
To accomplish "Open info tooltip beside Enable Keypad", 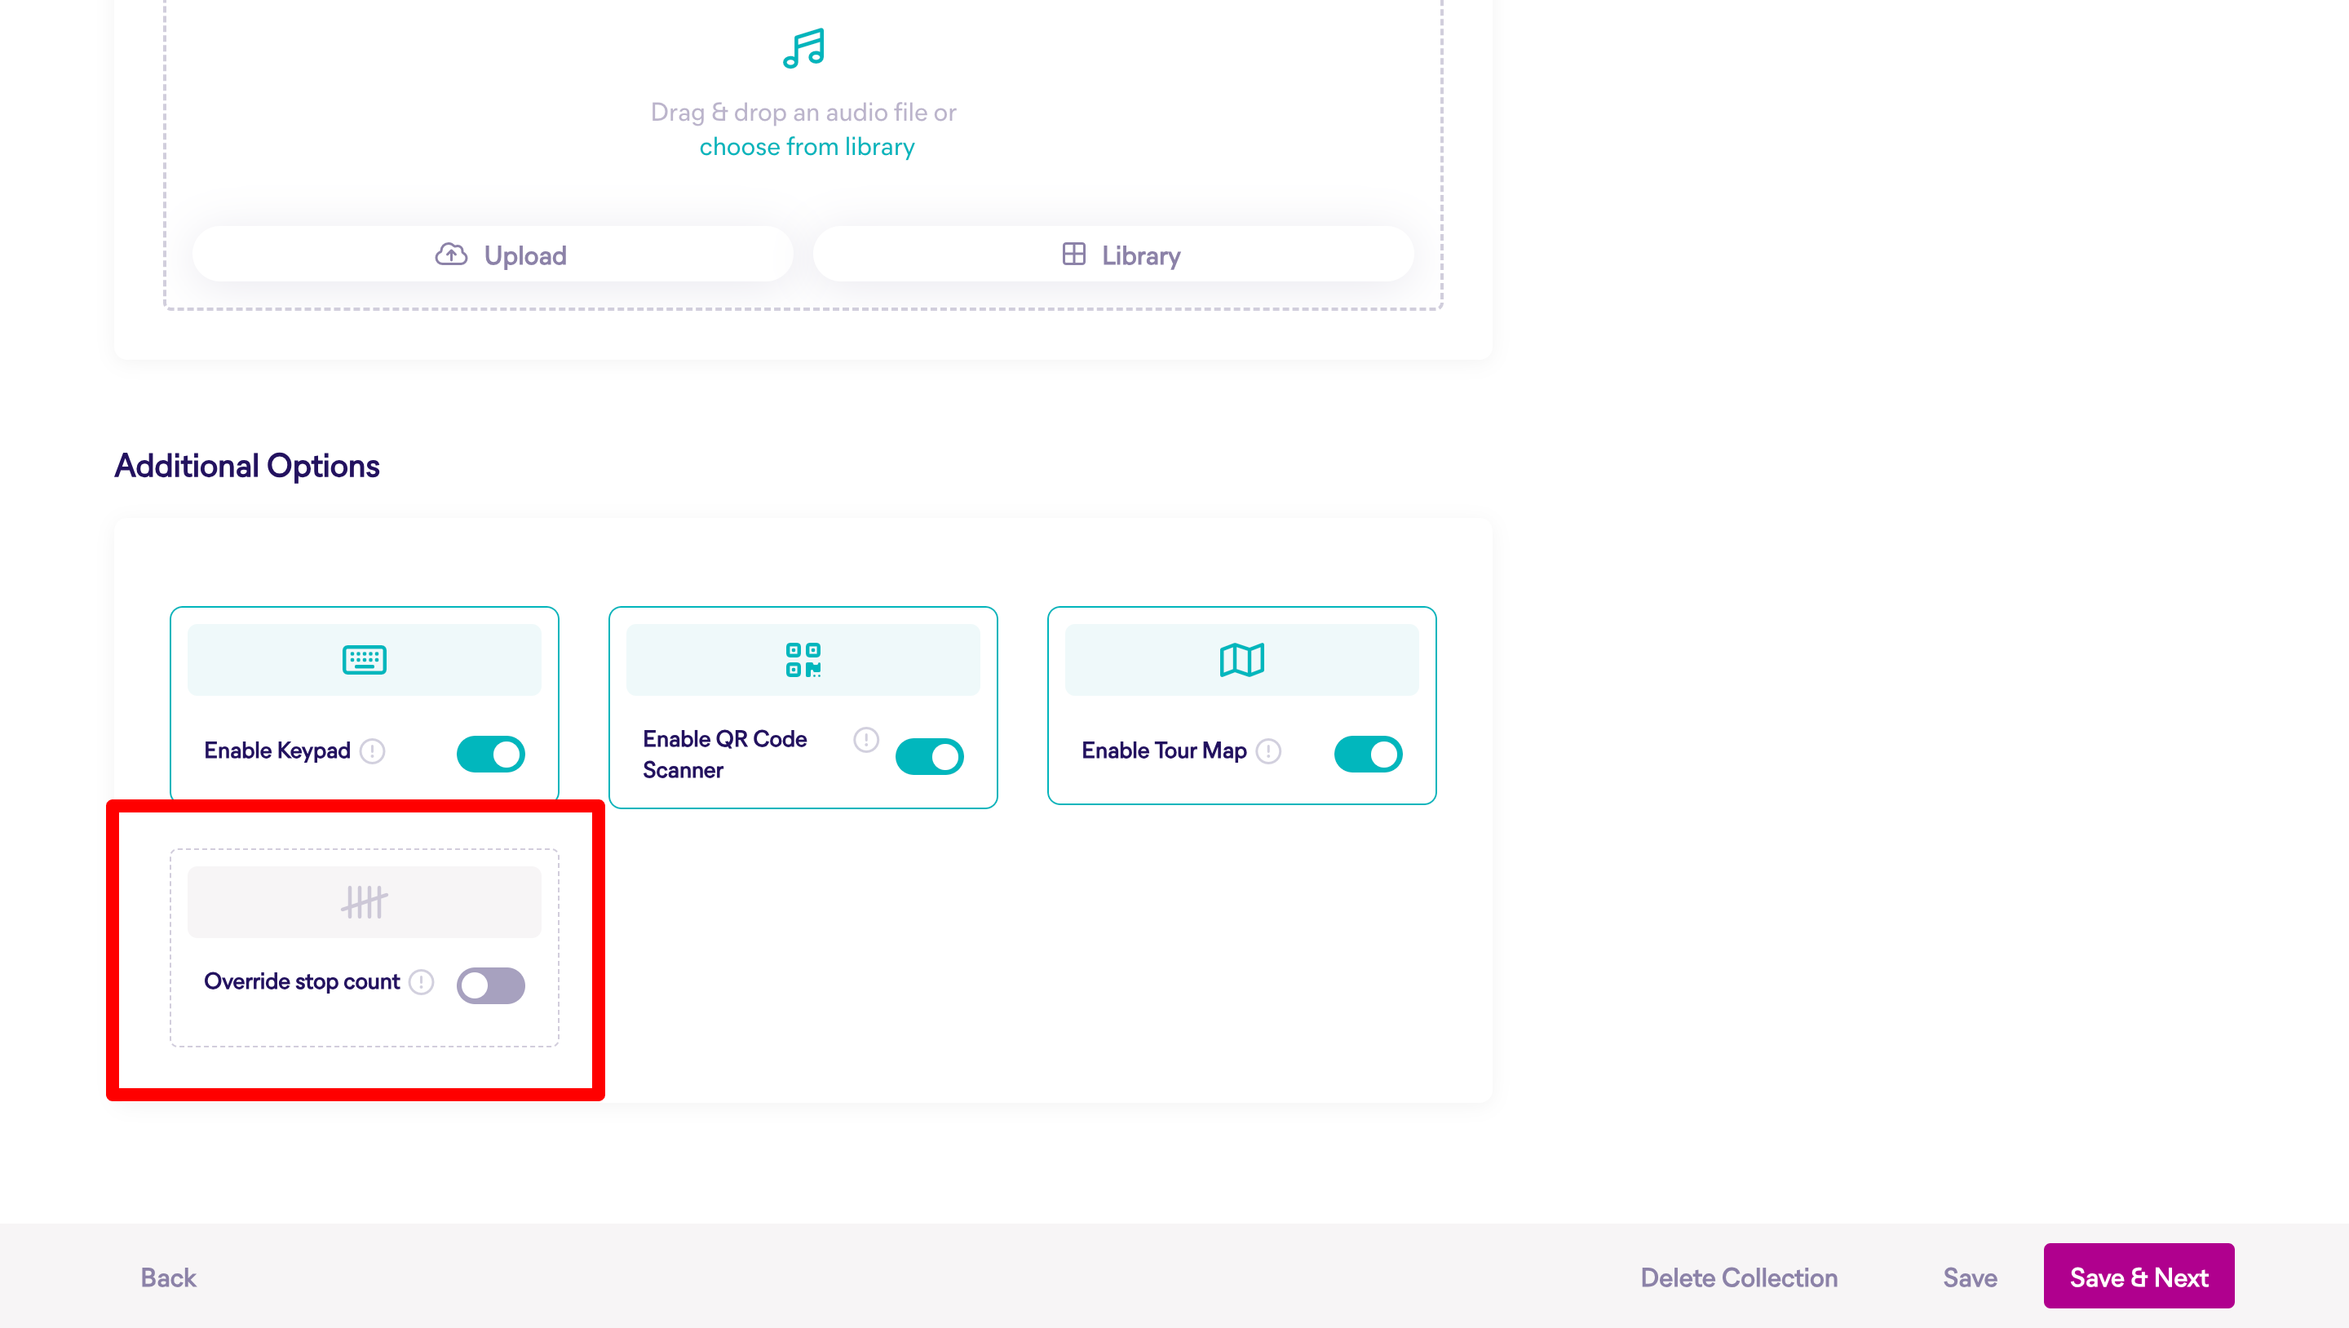I will pyautogui.click(x=372, y=750).
